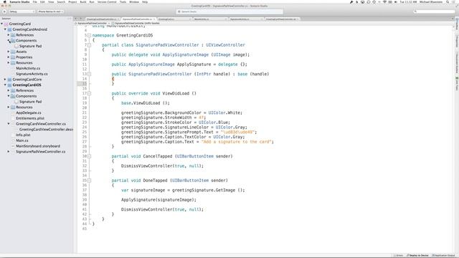Select GreetingCardViewController.designer file
This screenshot has width=459, height=258.
[46, 129]
